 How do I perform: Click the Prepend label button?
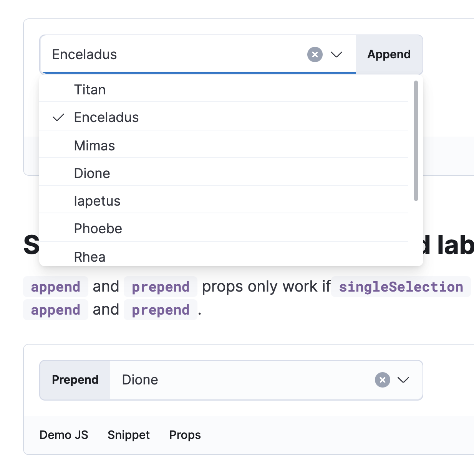click(x=75, y=380)
